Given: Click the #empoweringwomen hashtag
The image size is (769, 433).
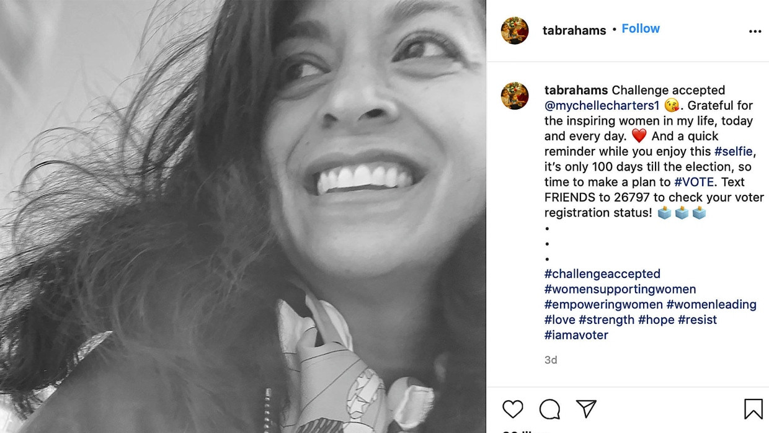Looking at the screenshot, I should 603,305.
